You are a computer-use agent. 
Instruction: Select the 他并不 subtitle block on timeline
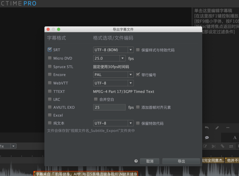[232, 160]
